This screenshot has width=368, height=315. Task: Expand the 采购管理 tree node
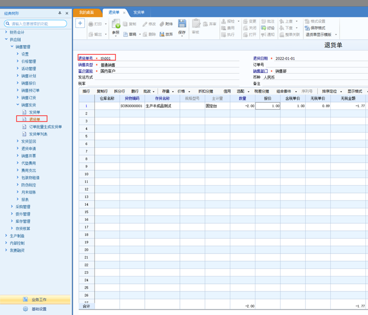11,207
